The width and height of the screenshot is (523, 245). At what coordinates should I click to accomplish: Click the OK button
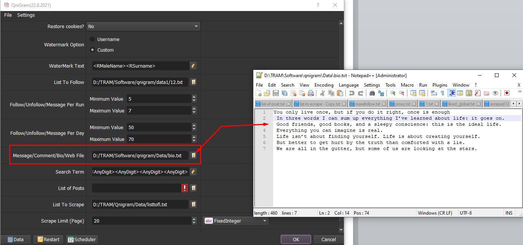click(x=296, y=239)
